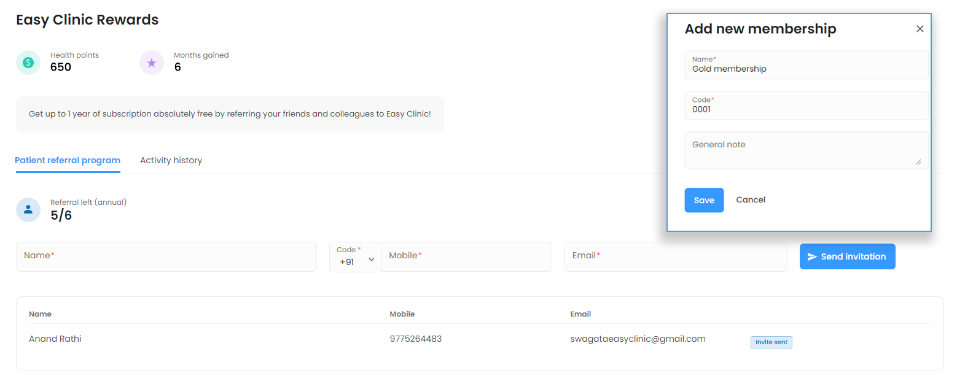The width and height of the screenshot is (957, 381).
Task: Click the Send invitation button
Action: tap(847, 256)
